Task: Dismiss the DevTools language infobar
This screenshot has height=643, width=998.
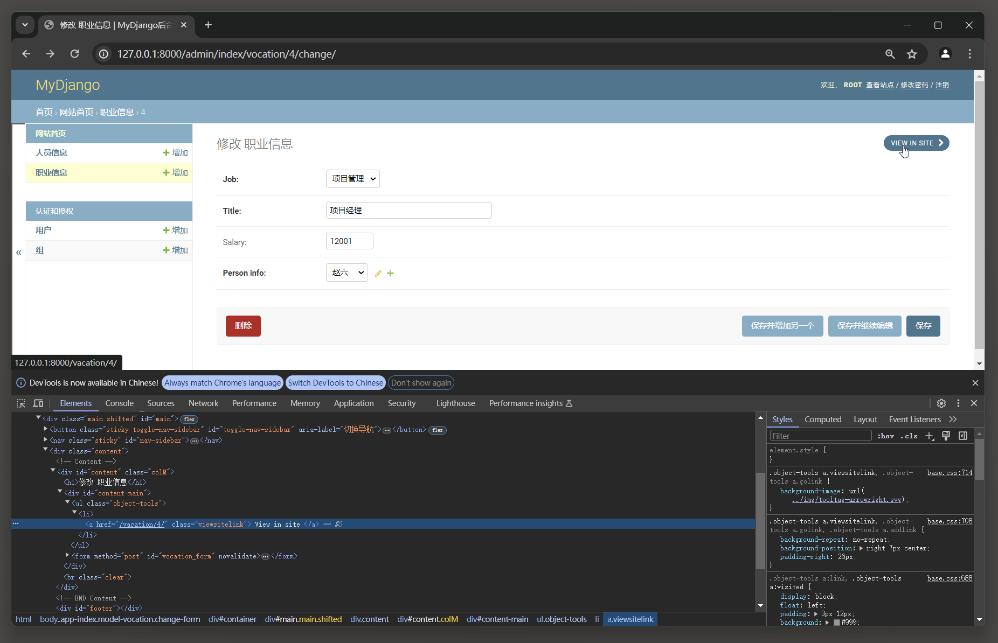Action: click(x=975, y=383)
